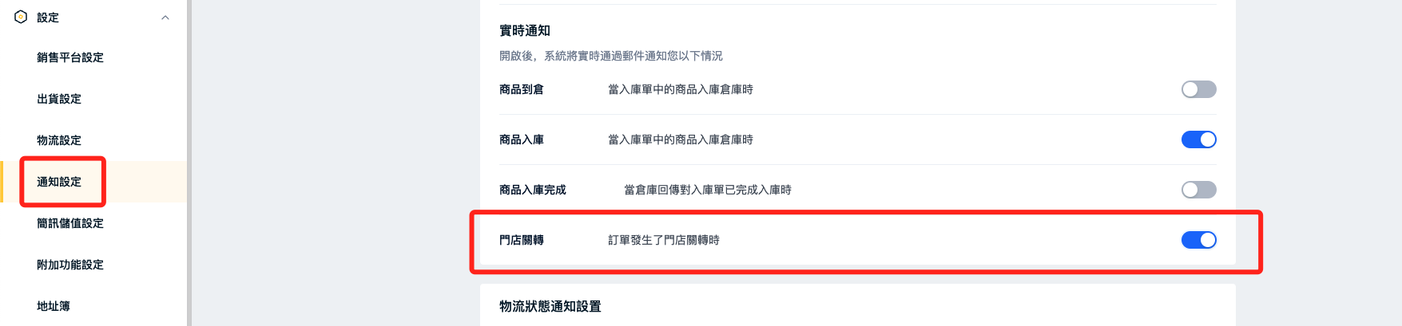Open 銷售平台設定 in the sidebar
This screenshot has height=326, width=1402.
tap(70, 57)
